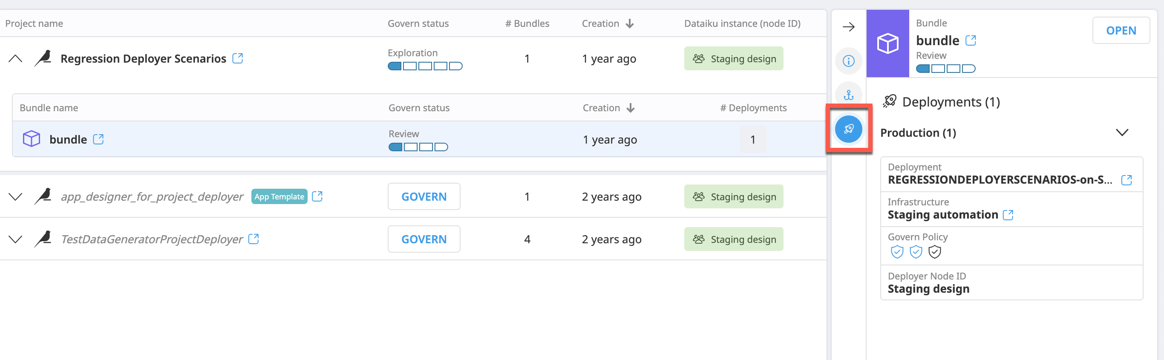Sort projects by Creation arrow

point(630,23)
